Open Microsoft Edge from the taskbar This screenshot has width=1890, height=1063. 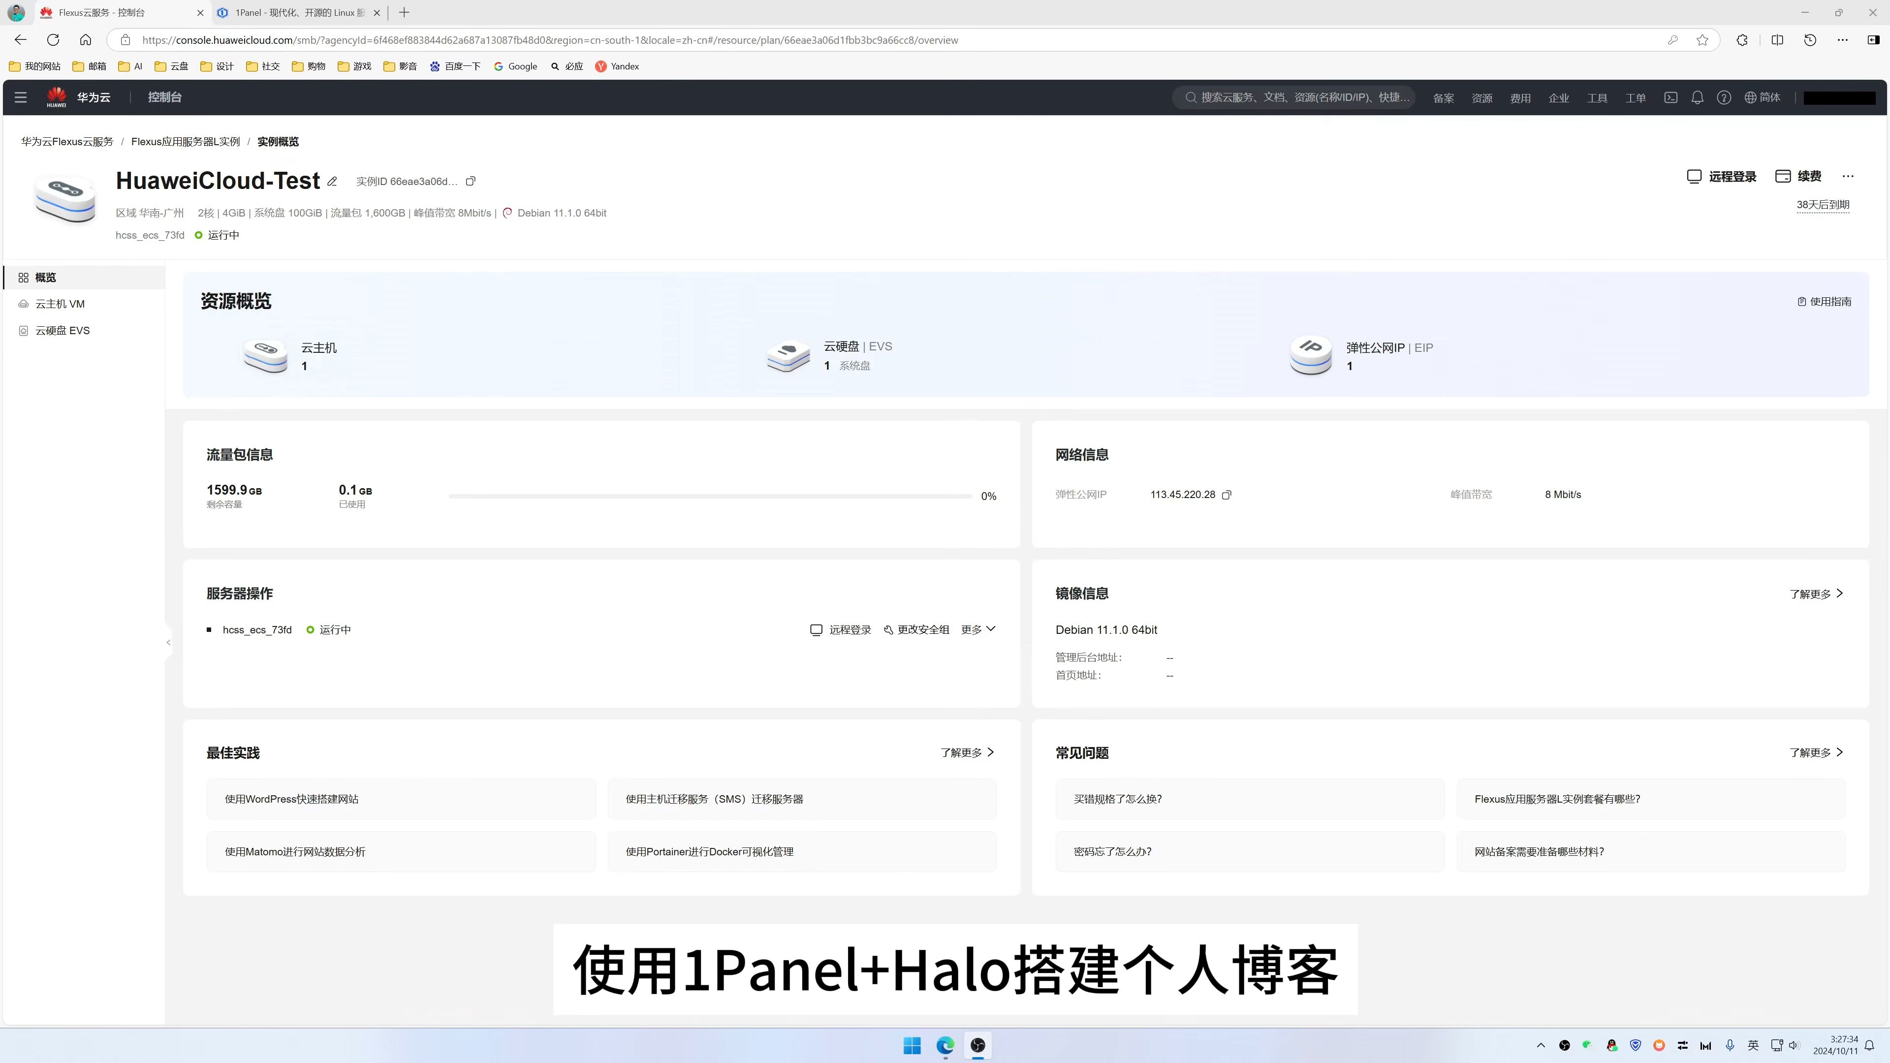[945, 1045]
